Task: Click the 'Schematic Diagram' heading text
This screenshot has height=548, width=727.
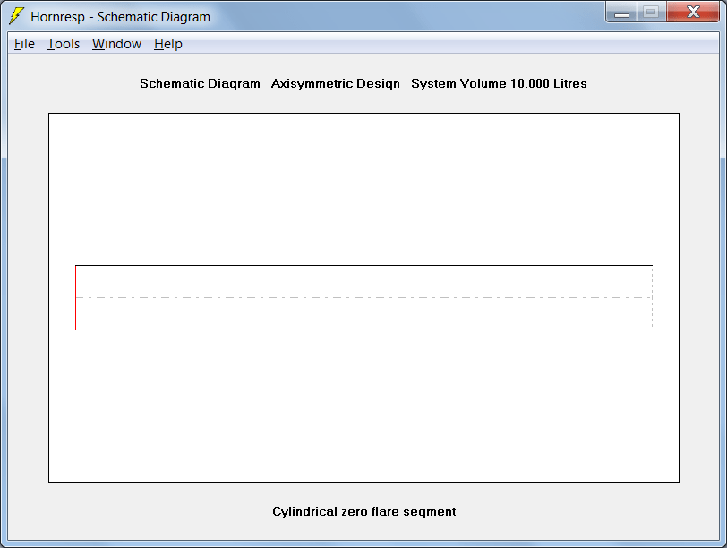Action: [x=200, y=83]
